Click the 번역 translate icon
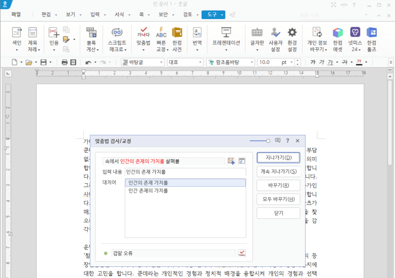 click(x=197, y=33)
